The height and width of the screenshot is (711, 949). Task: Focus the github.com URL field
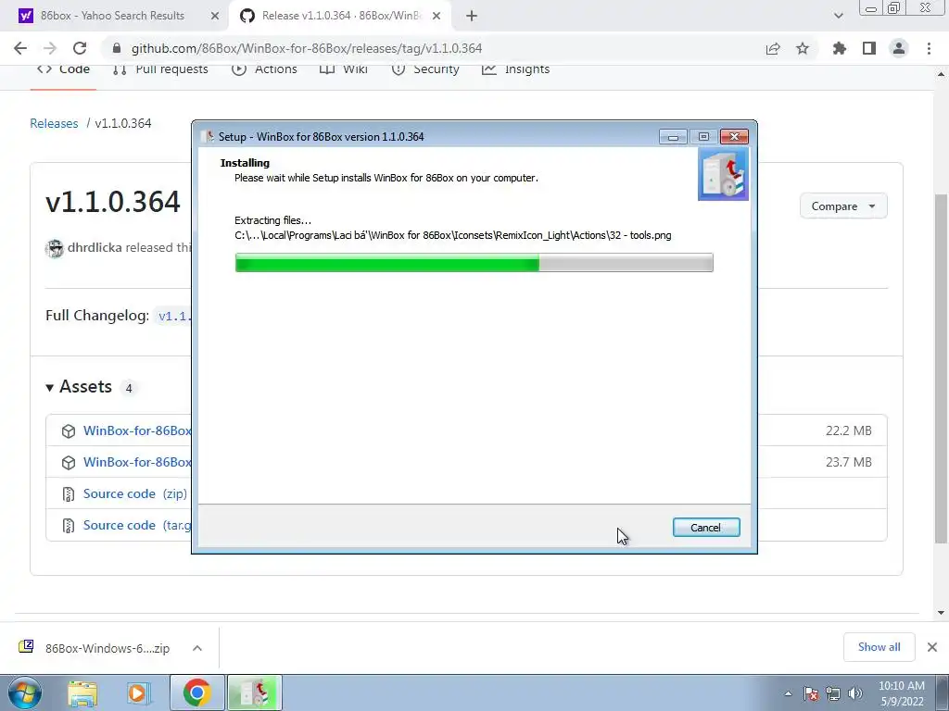point(307,48)
